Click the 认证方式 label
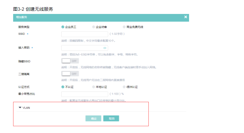This screenshot has height=133, width=244. pyautogui.click(x=24, y=87)
